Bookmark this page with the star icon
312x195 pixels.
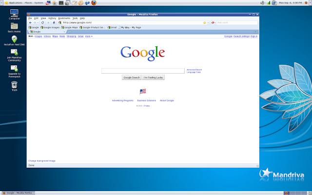click(x=204, y=23)
